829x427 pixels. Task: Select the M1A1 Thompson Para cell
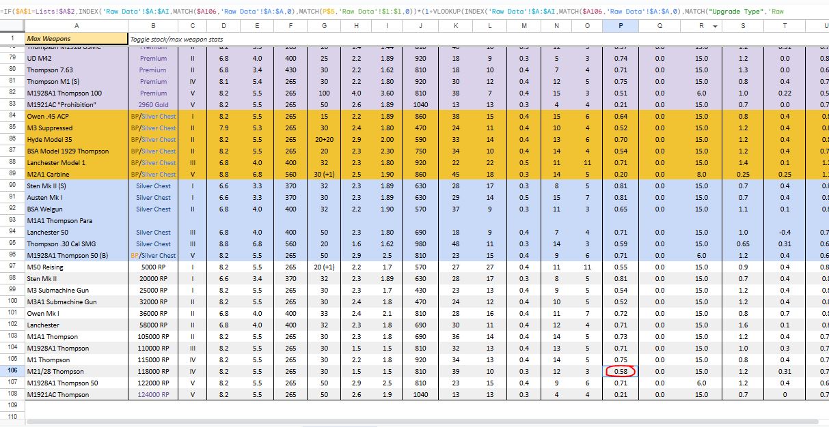(76, 220)
